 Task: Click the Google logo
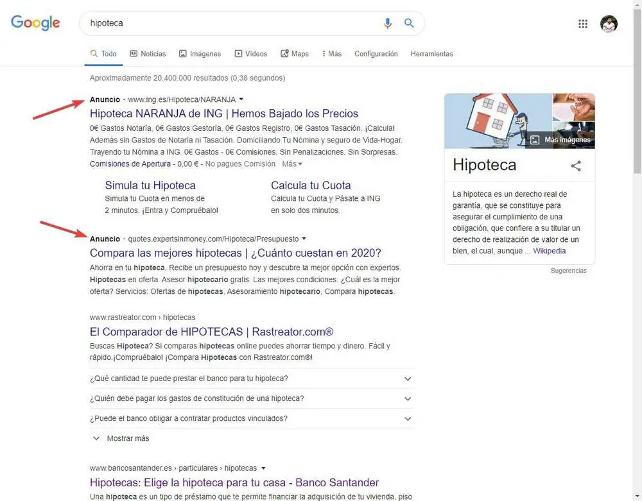(35, 23)
